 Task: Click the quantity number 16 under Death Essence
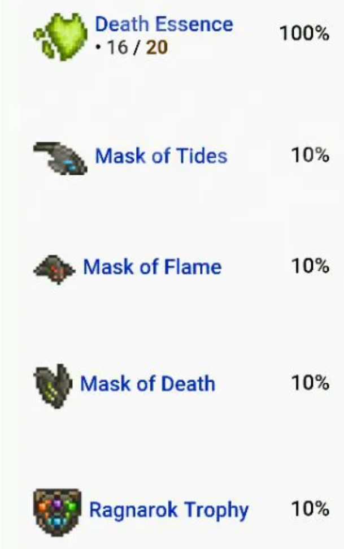pyautogui.click(x=117, y=47)
